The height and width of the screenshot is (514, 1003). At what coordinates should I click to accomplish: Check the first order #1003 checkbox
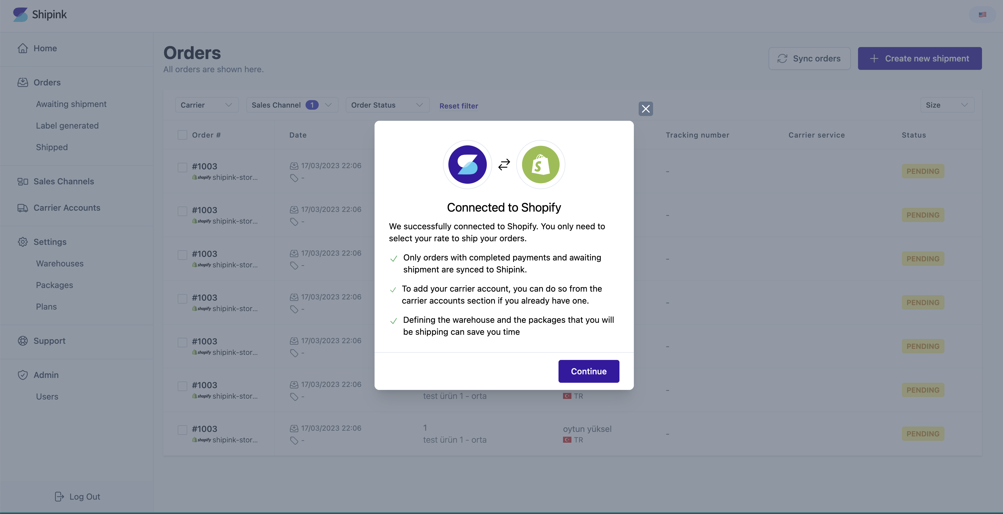point(182,167)
